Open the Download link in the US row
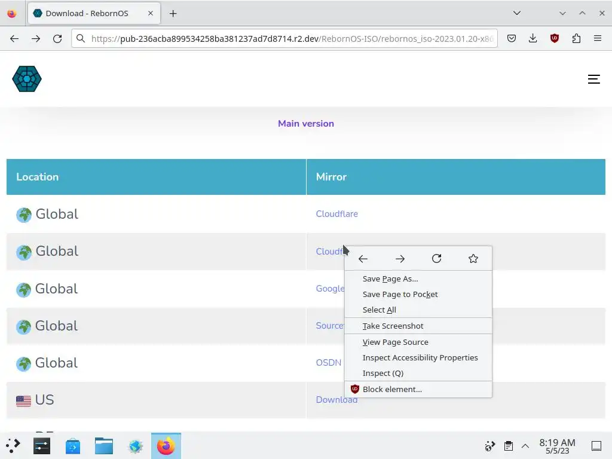Screen dimensions: 612x459 coord(336,400)
